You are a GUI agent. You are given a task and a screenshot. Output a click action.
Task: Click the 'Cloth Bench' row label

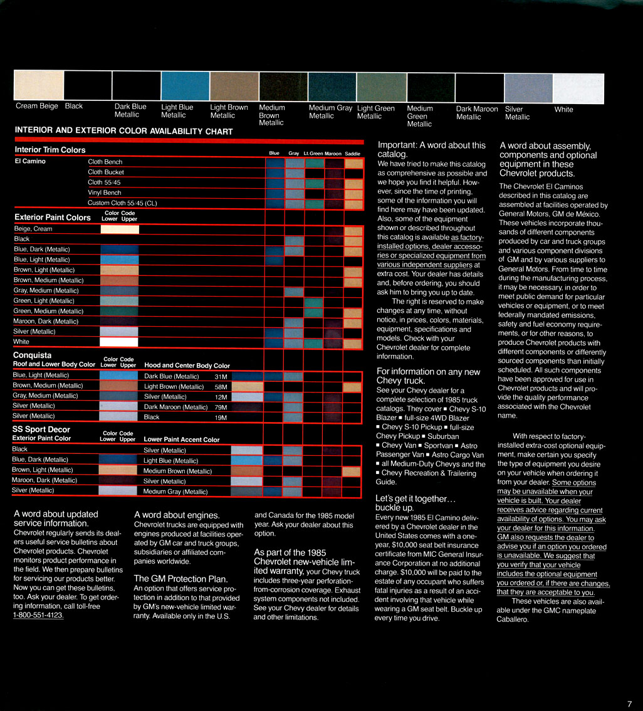point(105,162)
